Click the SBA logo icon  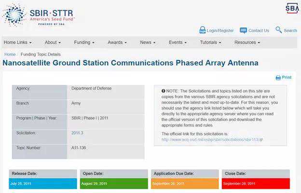pyautogui.click(x=292, y=8)
